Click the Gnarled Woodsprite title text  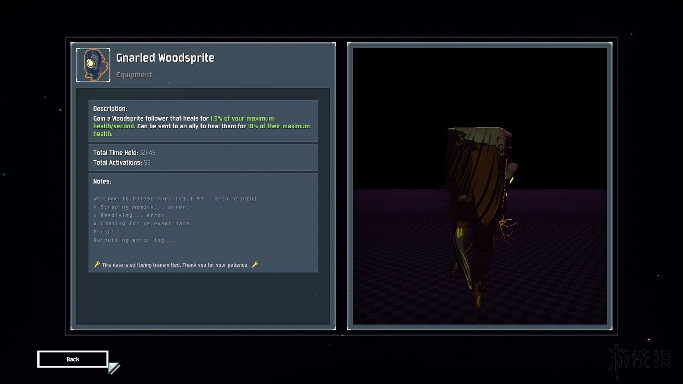click(165, 58)
